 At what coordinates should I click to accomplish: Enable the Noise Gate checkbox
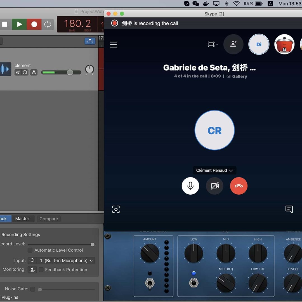pyautogui.click(x=33, y=289)
